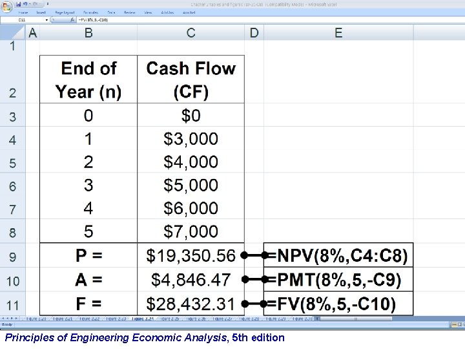
Task: Click the Select All corner of the grid
Action: [13, 33]
